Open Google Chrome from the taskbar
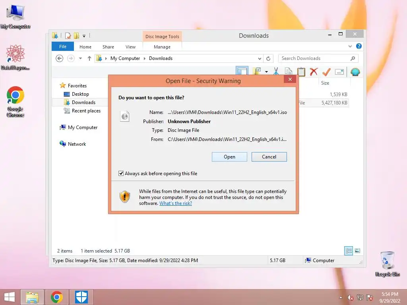The height and width of the screenshot is (305, 407). [57, 297]
